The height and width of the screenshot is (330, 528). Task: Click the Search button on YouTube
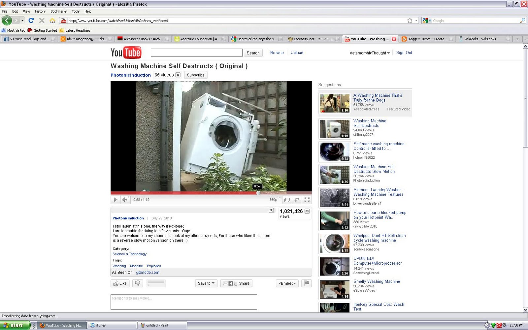point(253,53)
